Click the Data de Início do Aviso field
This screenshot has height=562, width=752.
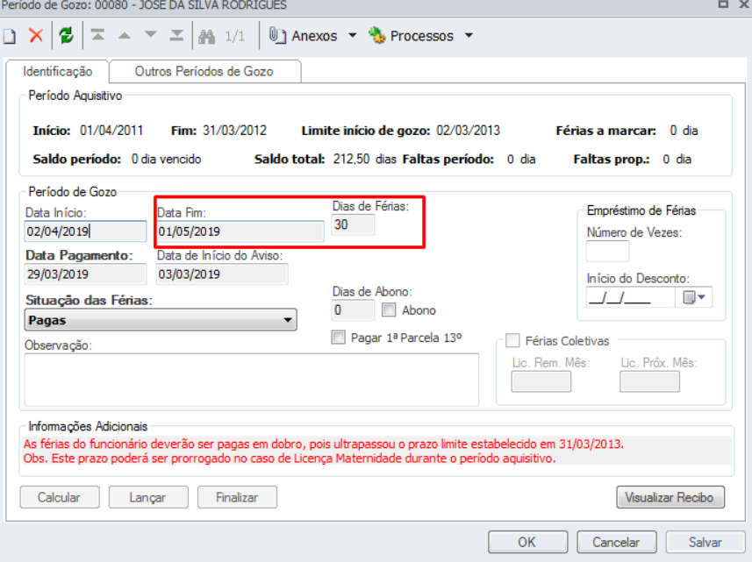222,274
